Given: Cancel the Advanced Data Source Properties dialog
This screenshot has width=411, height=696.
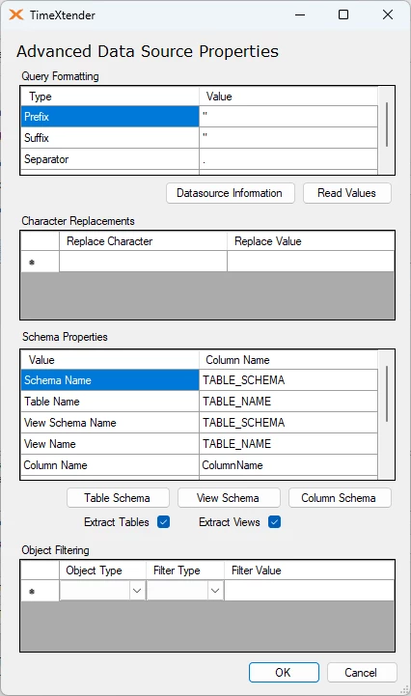Looking at the screenshot, I should (x=362, y=673).
